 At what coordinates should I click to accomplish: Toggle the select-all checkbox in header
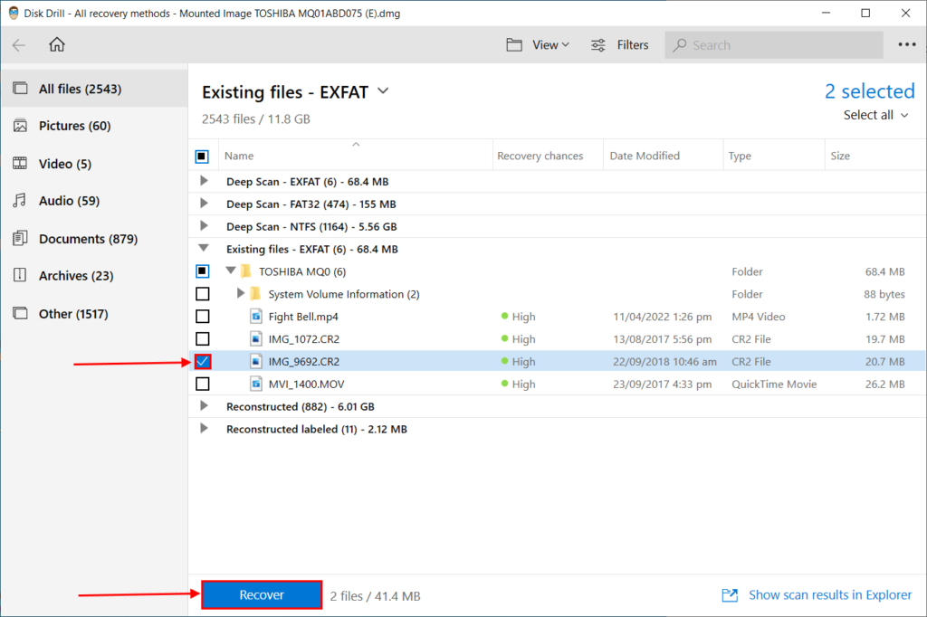tap(203, 155)
